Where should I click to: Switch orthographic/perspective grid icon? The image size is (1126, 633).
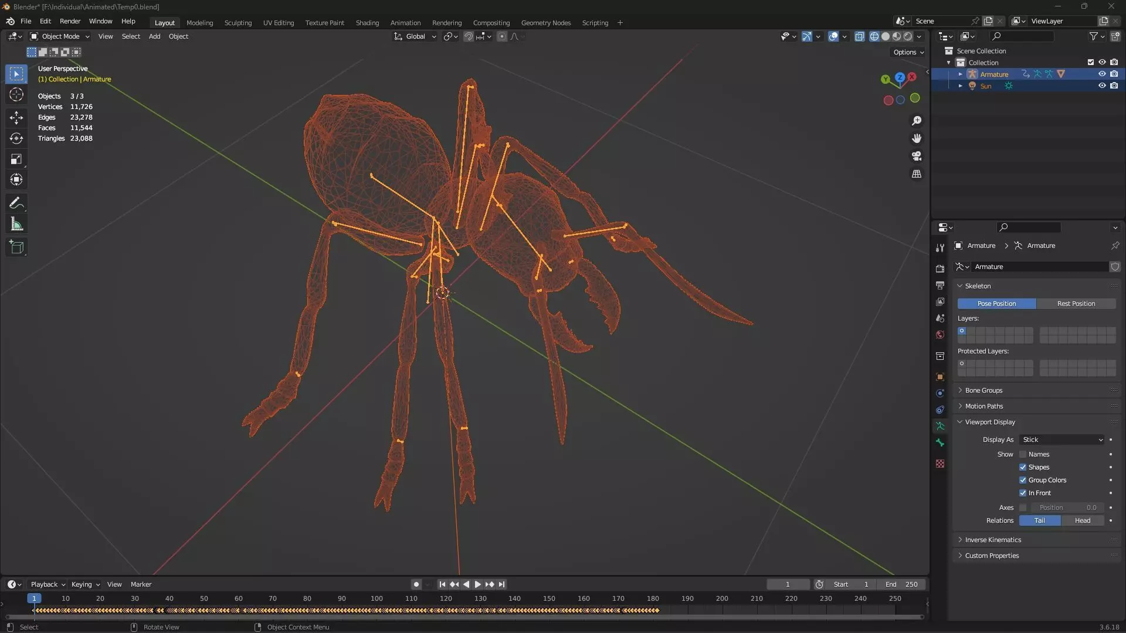(x=917, y=174)
